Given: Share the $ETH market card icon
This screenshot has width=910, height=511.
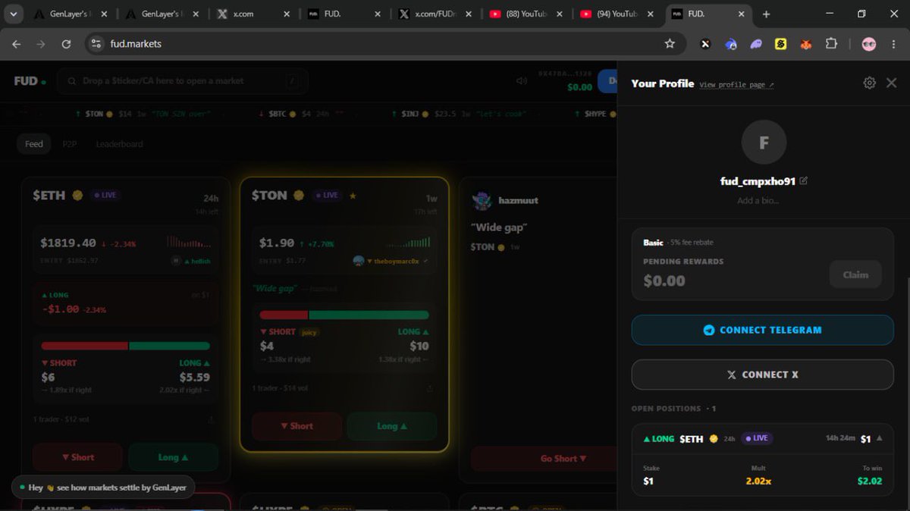Looking at the screenshot, I should (210, 419).
